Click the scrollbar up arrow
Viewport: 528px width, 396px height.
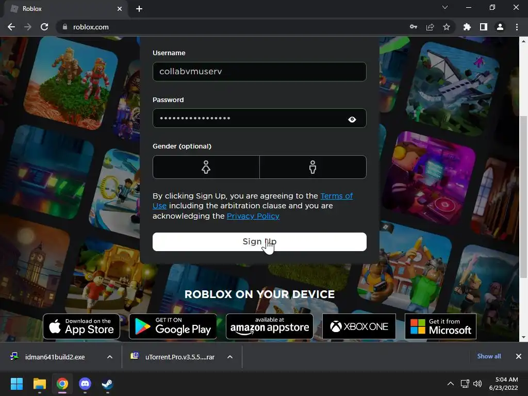click(x=523, y=41)
